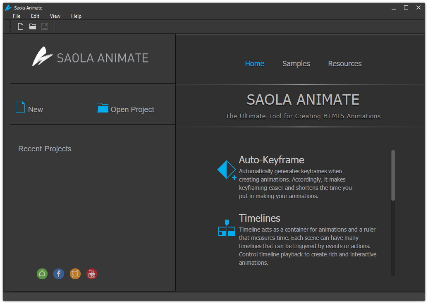Switch to the Samples tab
Screen dimensions: 428x304
[x=296, y=63]
